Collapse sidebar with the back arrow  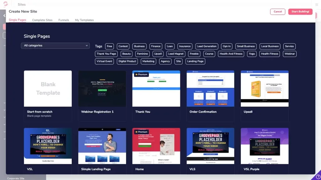point(4,16)
